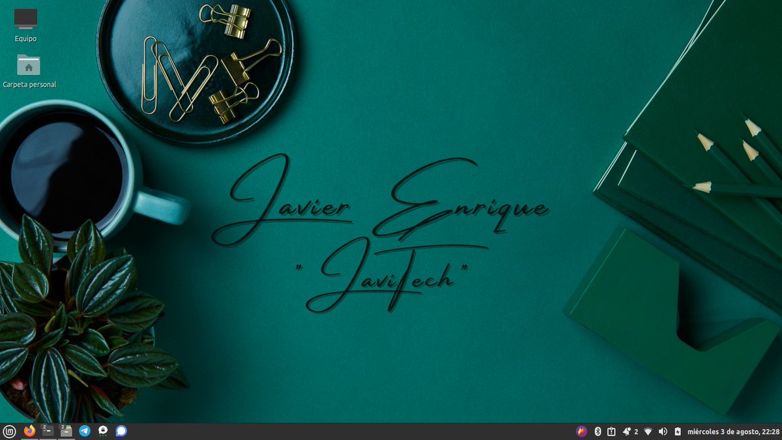This screenshot has height=440, width=782.
Task: Open the battery status indicator
Action: click(x=679, y=431)
